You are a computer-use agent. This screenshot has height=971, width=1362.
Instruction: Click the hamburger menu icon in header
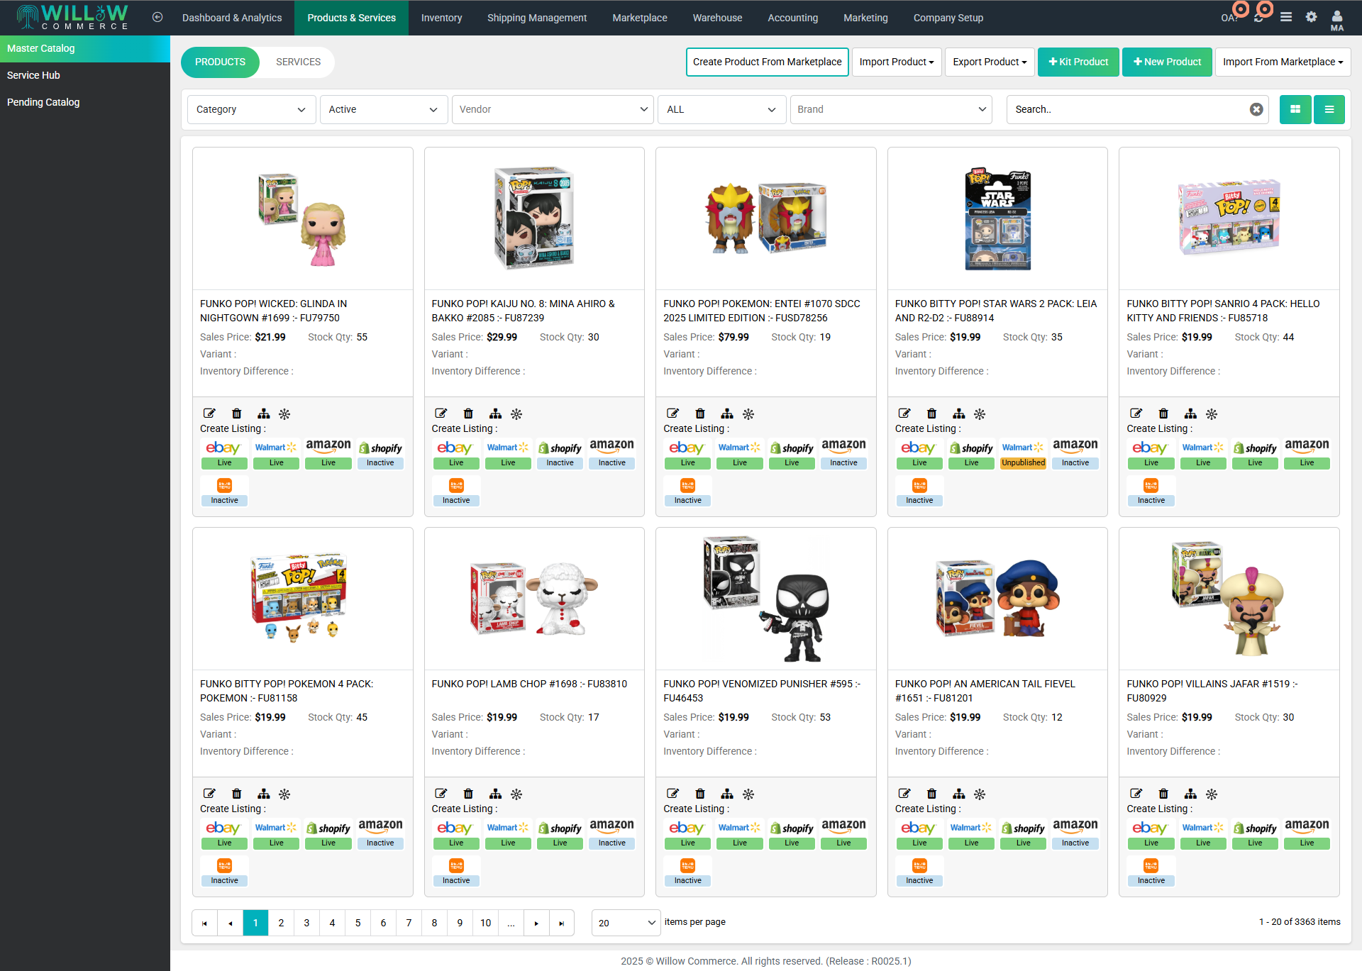(x=1286, y=17)
